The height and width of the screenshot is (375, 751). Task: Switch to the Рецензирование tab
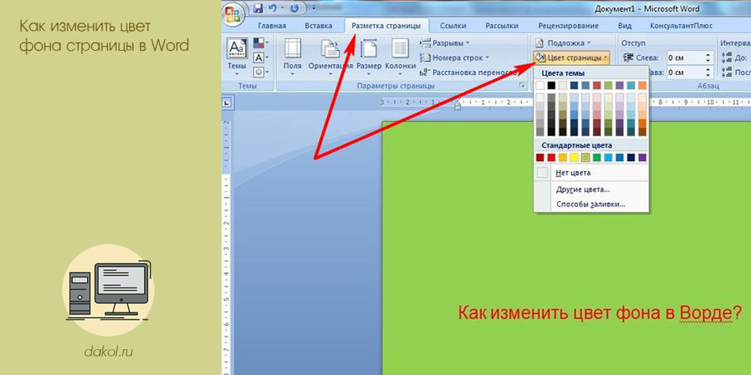coord(568,26)
